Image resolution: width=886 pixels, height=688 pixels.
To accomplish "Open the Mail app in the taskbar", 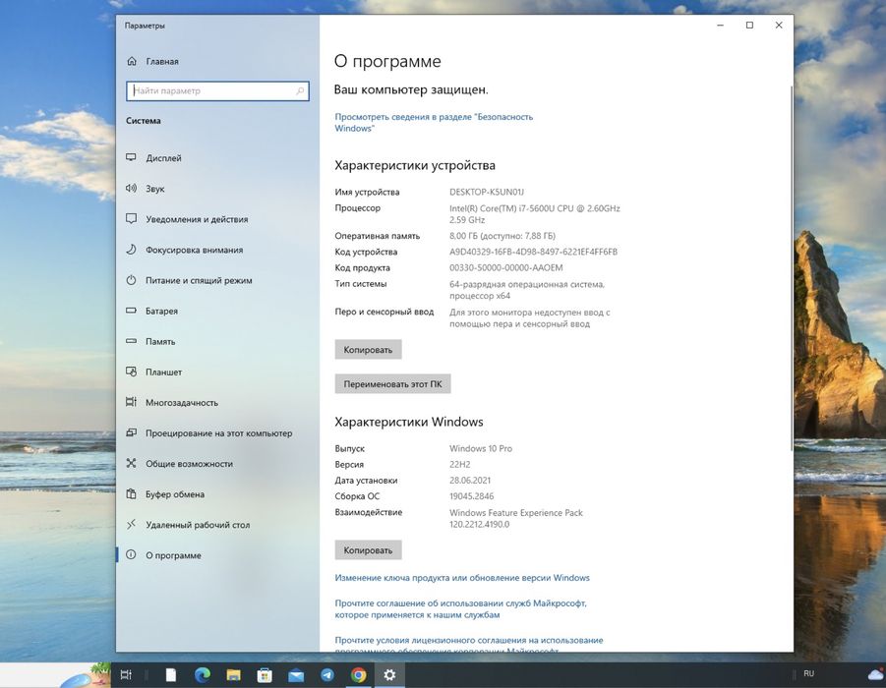I will (296, 675).
